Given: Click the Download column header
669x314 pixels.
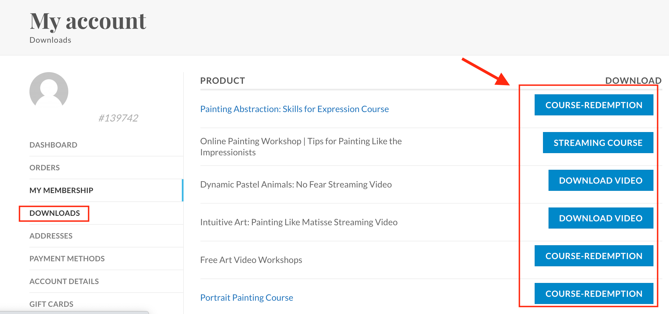Looking at the screenshot, I should coord(633,81).
